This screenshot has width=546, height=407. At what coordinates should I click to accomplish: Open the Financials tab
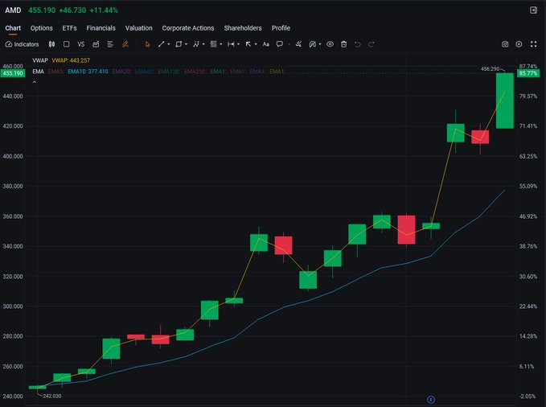pyautogui.click(x=101, y=28)
